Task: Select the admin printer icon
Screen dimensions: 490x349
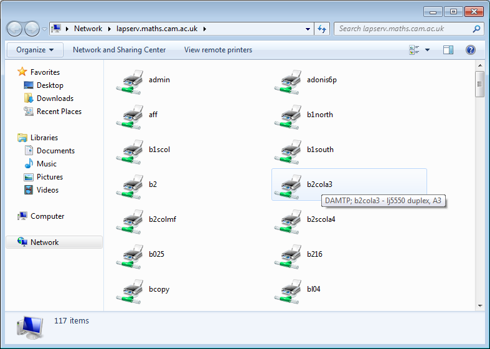Action: [x=130, y=81]
